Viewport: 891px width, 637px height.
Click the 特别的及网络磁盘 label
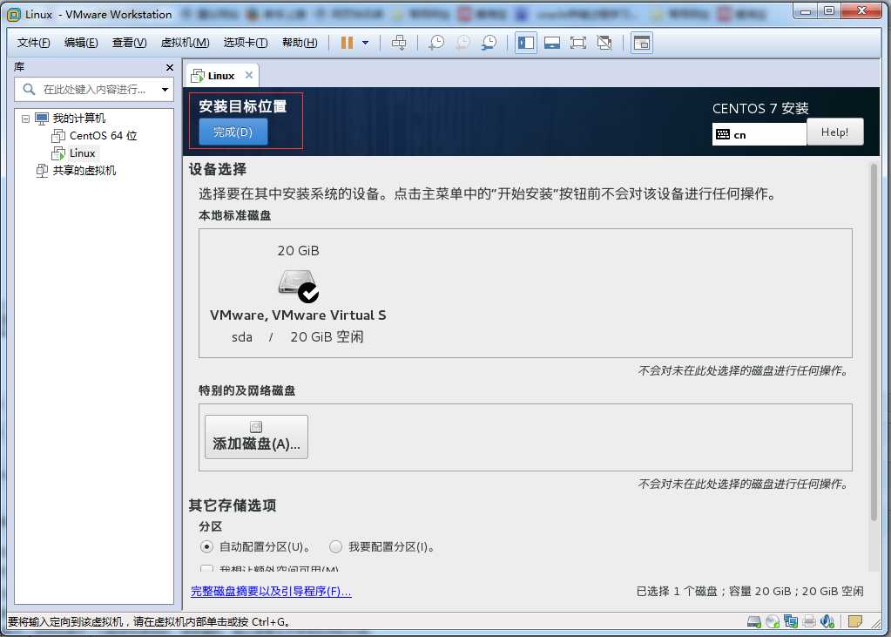click(247, 390)
